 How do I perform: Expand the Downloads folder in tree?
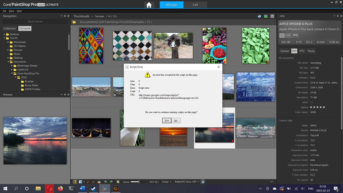pos(8,42)
